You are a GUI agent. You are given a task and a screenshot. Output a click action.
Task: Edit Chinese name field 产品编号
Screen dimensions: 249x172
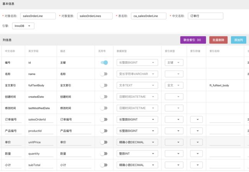click(13, 131)
